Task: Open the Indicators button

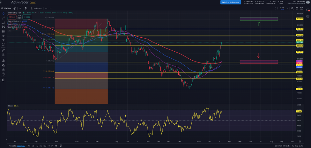Action: click(37, 8)
